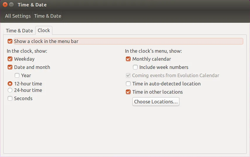The width and height of the screenshot is (250, 157).
Task: Minimize the Time & Date window
Action: (11, 5)
